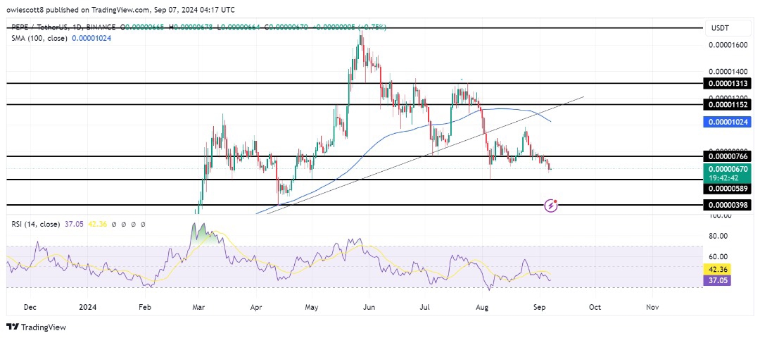Image resolution: width=760 pixels, height=338 pixels.
Task: Select the 0.00000766 horizontal line price label
Action: (x=730, y=156)
